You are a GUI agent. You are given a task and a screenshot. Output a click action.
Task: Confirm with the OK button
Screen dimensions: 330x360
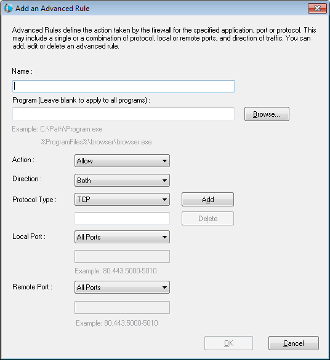click(228, 343)
